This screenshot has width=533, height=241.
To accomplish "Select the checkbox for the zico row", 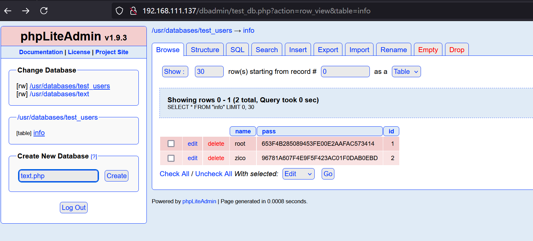I will coord(171,158).
